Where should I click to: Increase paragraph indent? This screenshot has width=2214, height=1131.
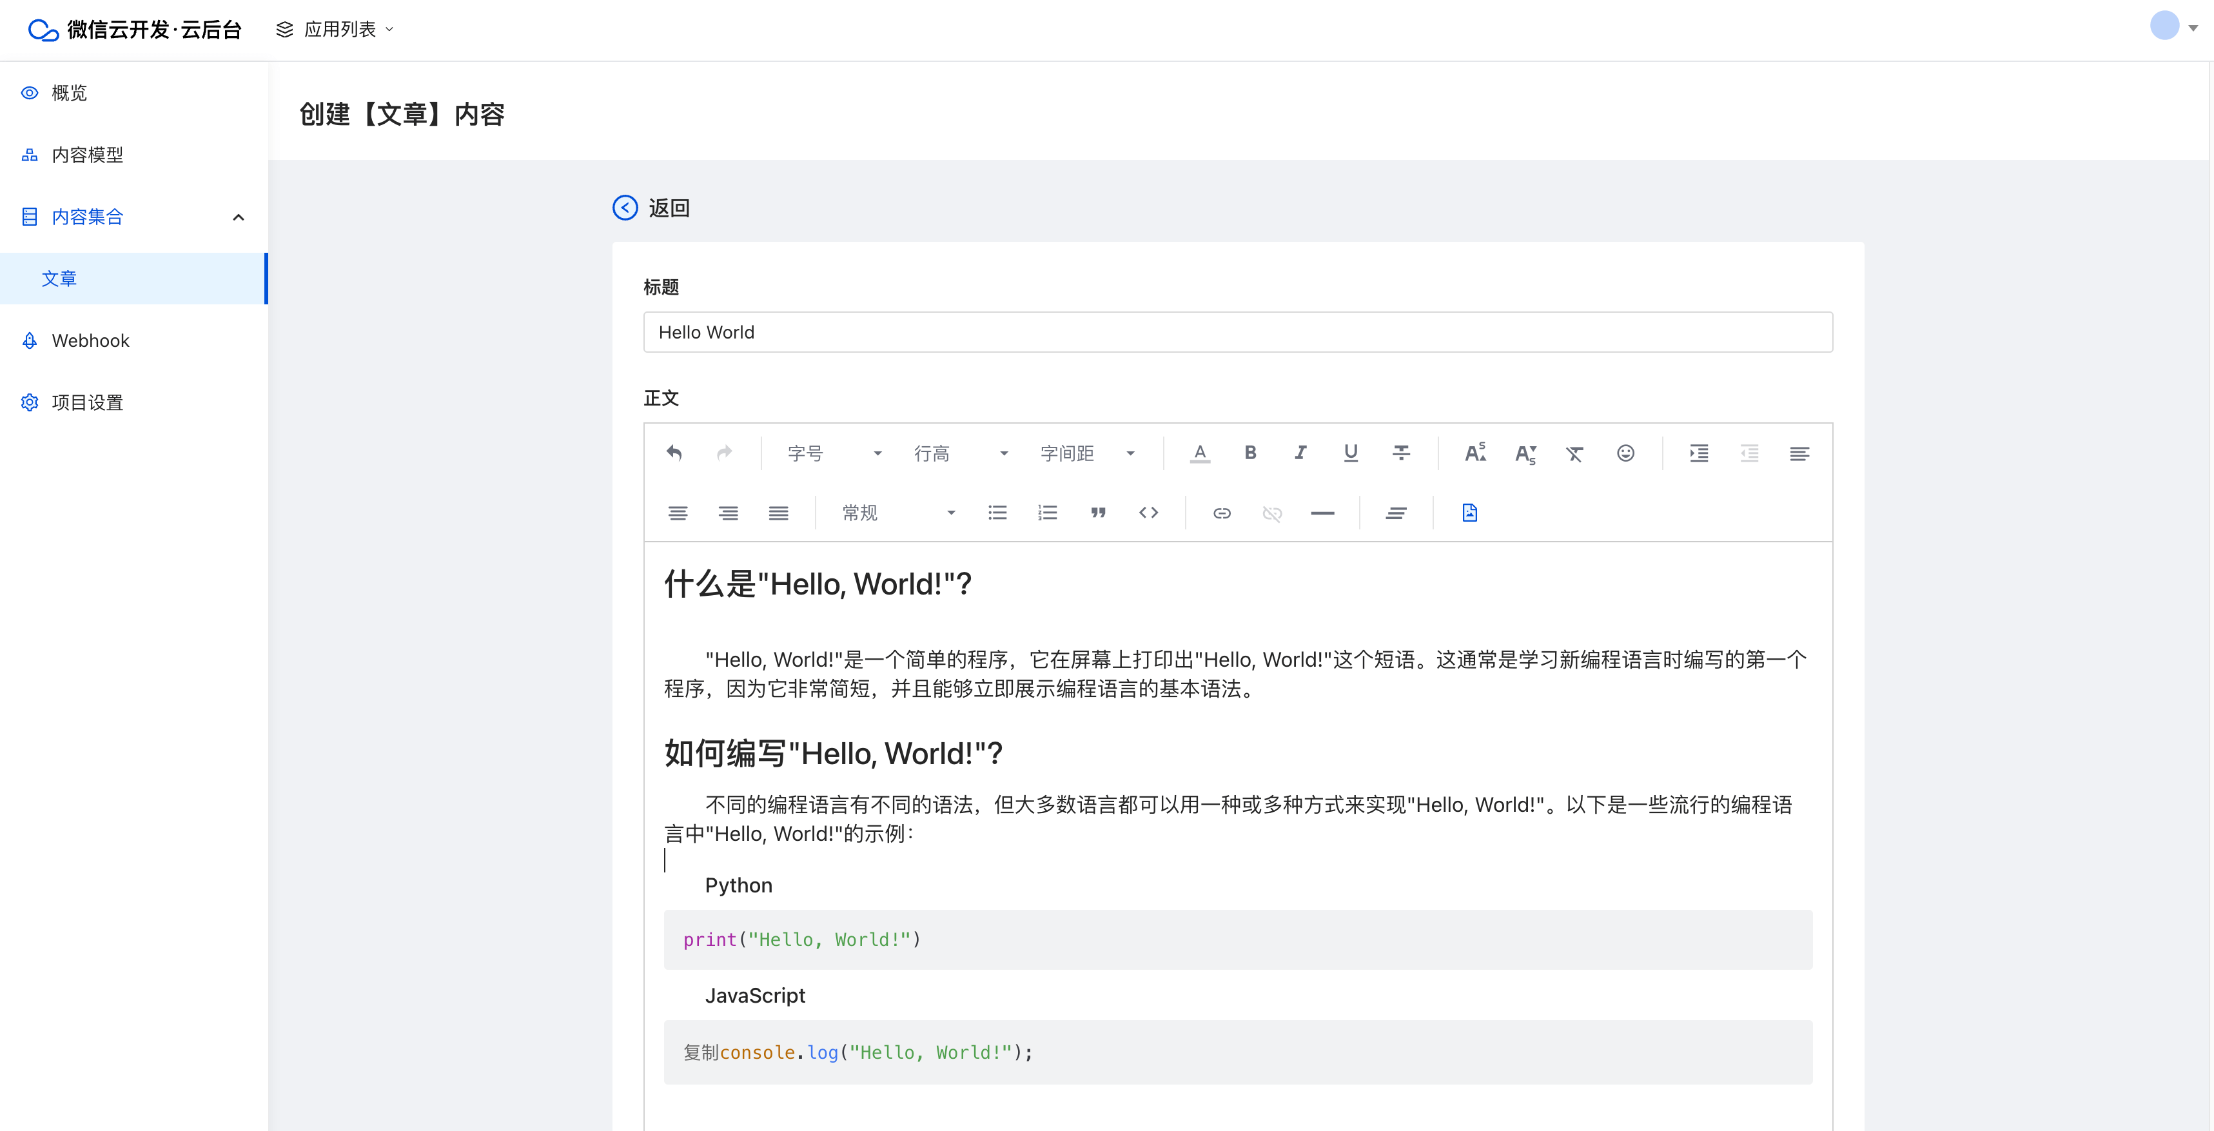point(1699,453)
